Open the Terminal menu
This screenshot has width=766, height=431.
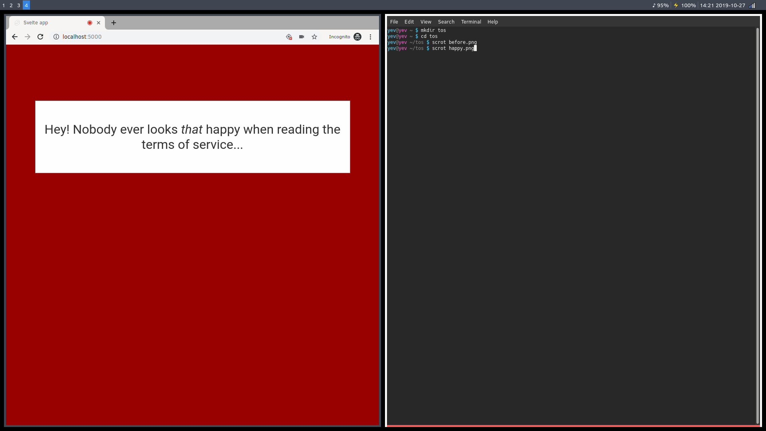pyautogui.click(x=471, y=22)
